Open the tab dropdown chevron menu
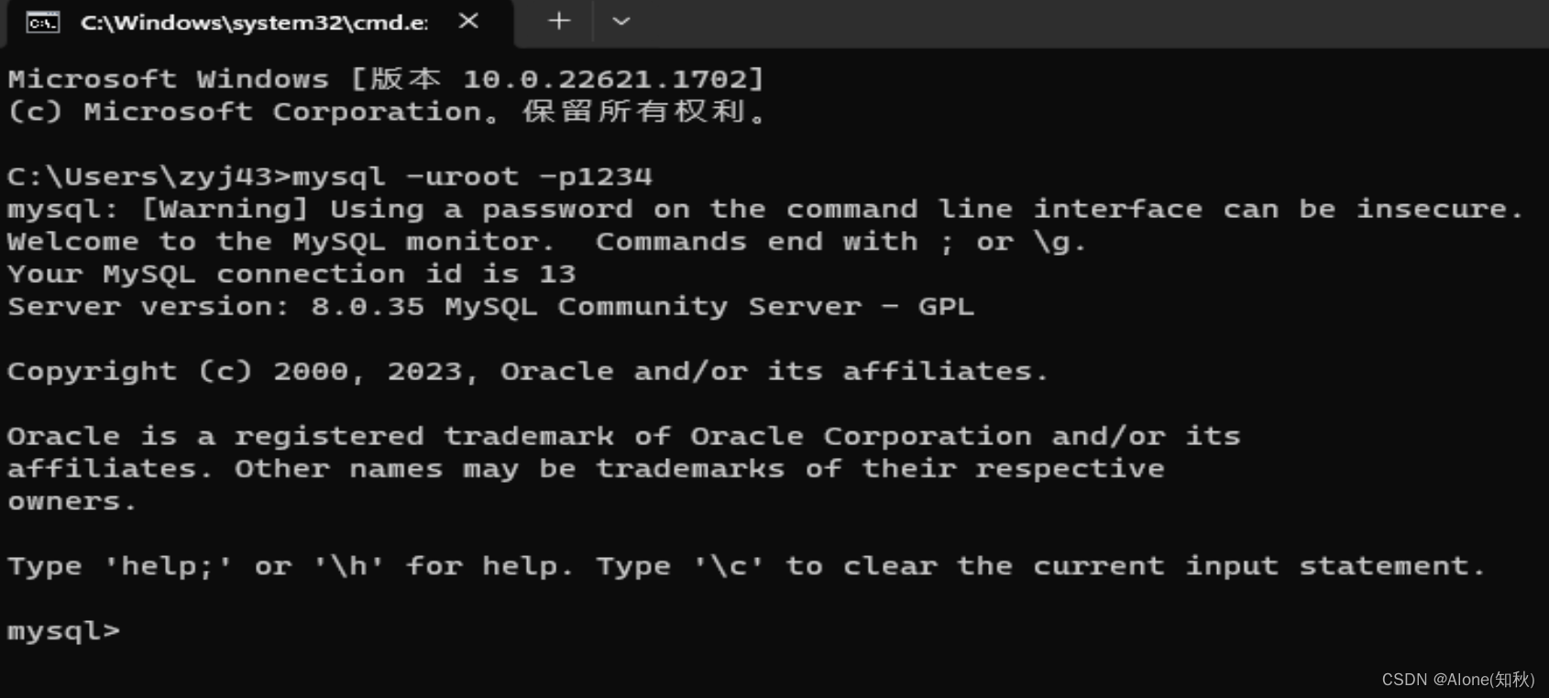The image size is (1549, 698). click(x=621, y=20)
